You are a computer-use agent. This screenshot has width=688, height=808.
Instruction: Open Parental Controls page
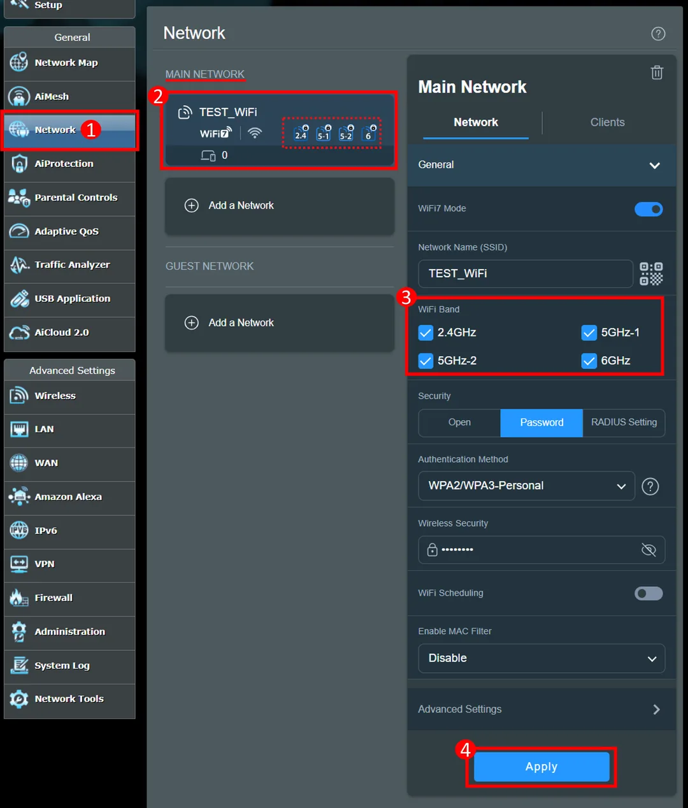pos(69,198)
